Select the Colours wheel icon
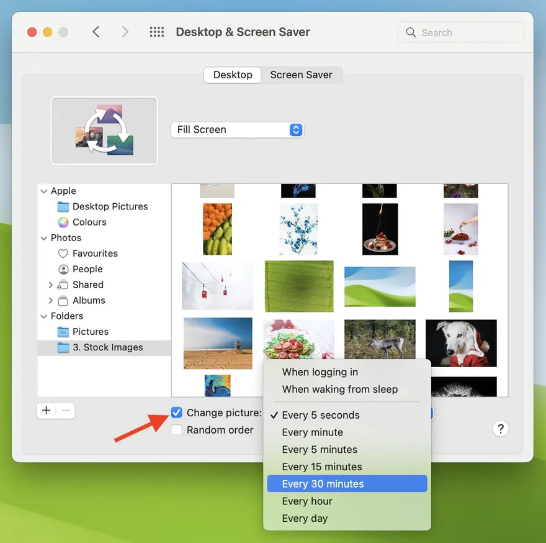546x543 pixels. tap(63, 222)
